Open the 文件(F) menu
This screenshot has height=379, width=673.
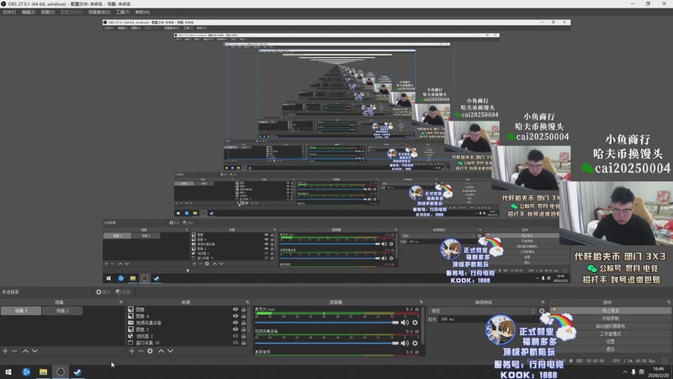click(x=9, y=12)
